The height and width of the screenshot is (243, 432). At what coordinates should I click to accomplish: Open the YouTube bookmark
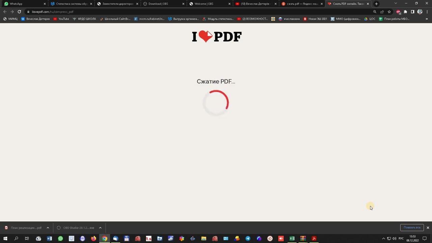61,19
